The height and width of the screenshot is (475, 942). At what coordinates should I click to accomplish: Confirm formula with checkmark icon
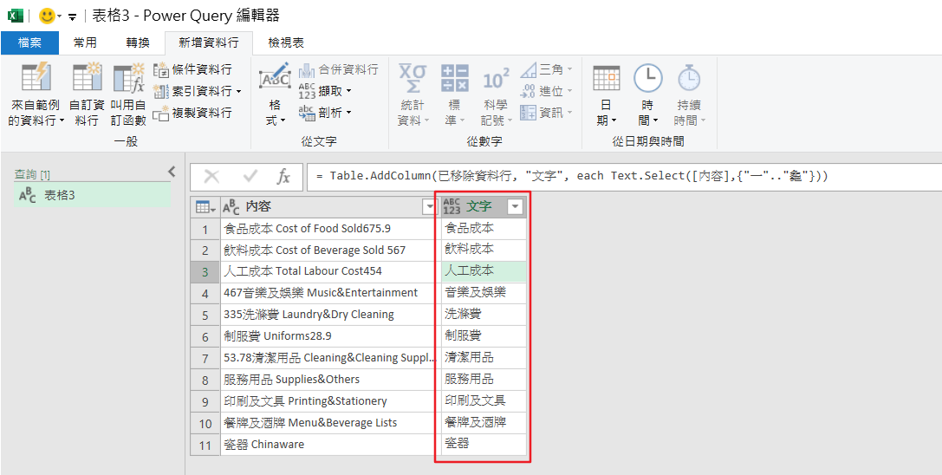coord(250,176)
